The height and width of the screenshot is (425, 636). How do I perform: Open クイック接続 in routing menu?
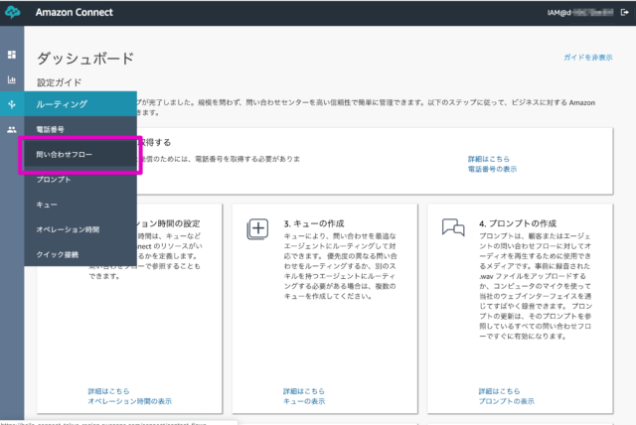80,254
